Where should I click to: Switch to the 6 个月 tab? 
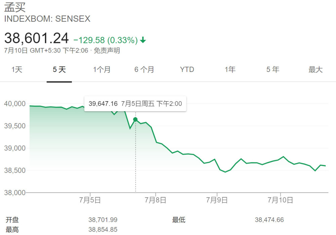[x=144, y=70]
